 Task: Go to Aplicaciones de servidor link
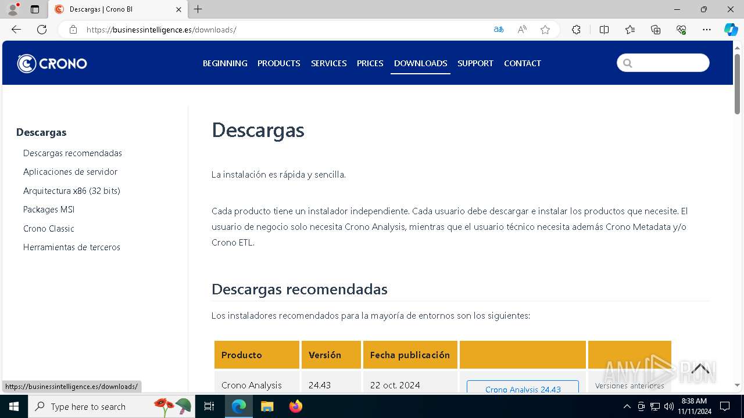(x=70, y=172)
